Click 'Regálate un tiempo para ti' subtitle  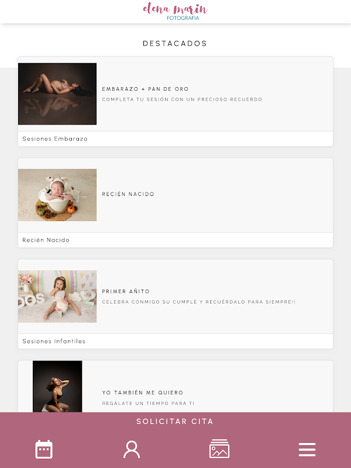149,403
